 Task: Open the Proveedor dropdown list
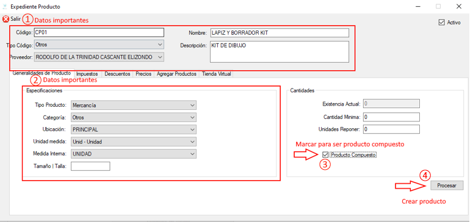tap(99, 57)
